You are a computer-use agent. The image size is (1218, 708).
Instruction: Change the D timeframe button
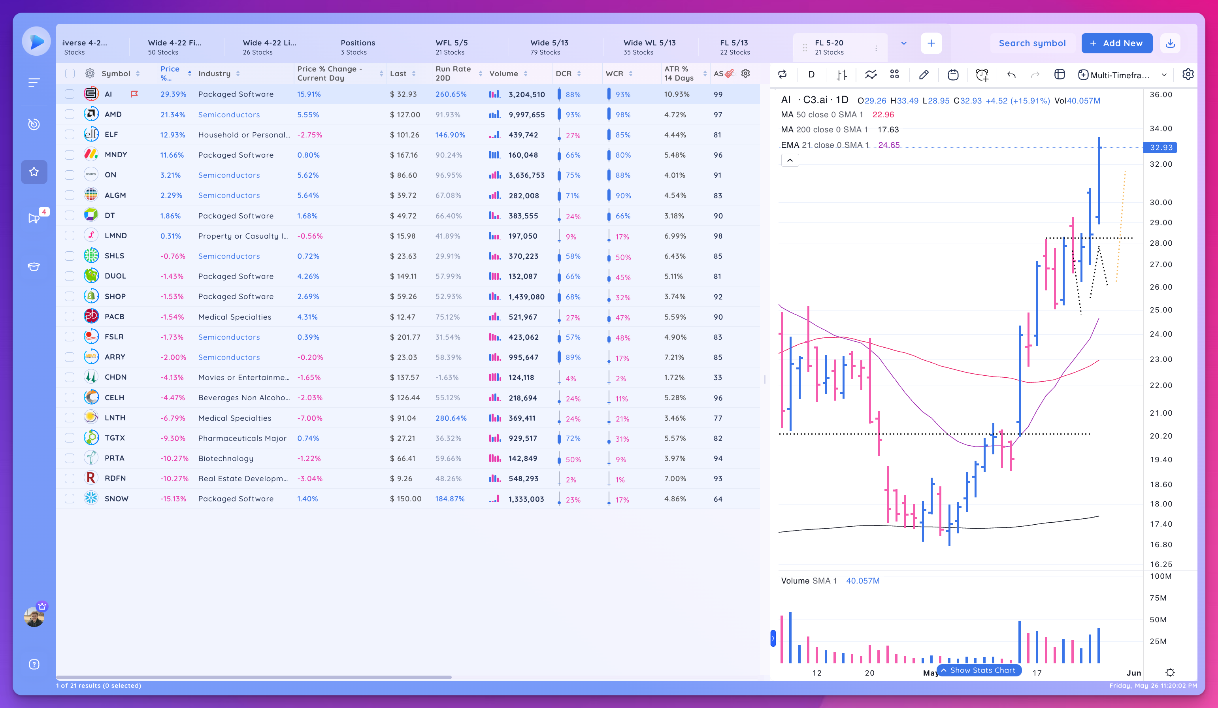point(811,74)
